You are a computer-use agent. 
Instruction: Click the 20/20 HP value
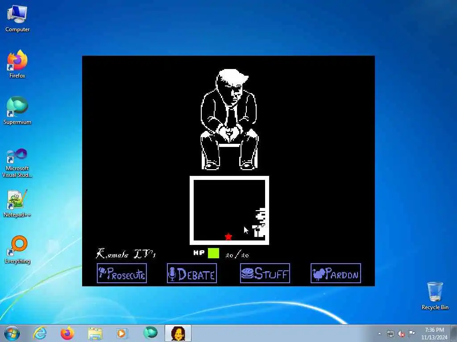click(x=237, y=255)
